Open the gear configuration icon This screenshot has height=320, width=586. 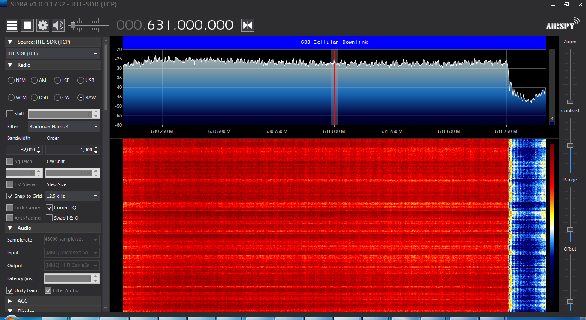click(43, 25)
